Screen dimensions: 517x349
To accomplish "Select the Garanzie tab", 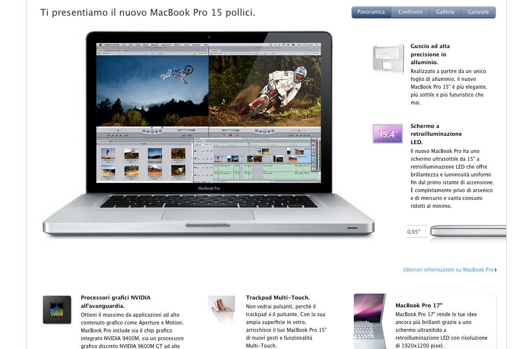I will [478, 12].
